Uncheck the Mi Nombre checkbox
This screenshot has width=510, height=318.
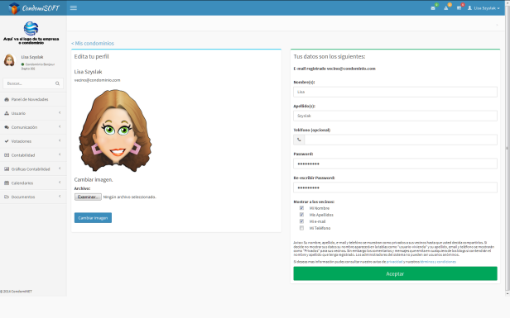[x=301, y=208]
